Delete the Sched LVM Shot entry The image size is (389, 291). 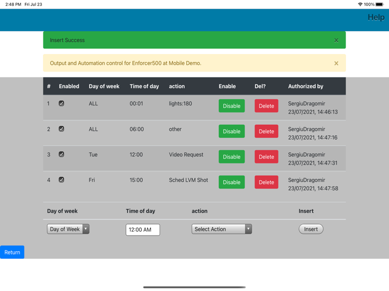(x=266, y=182)
